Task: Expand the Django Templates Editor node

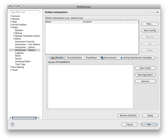Action: pyautogui.click(x=14, y=36)
